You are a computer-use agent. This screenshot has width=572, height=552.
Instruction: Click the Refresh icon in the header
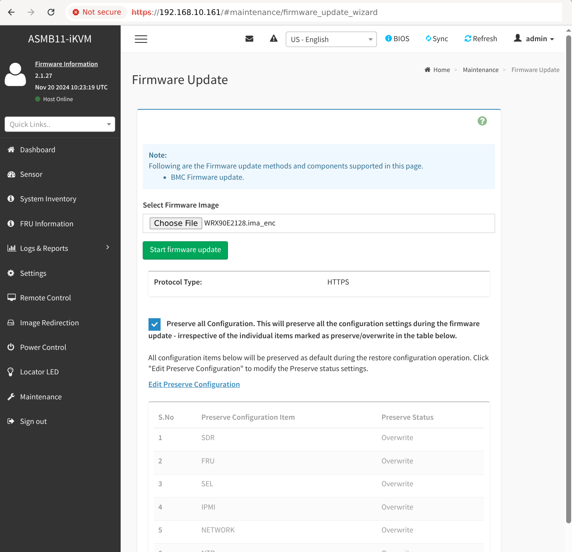coord(468,39)
